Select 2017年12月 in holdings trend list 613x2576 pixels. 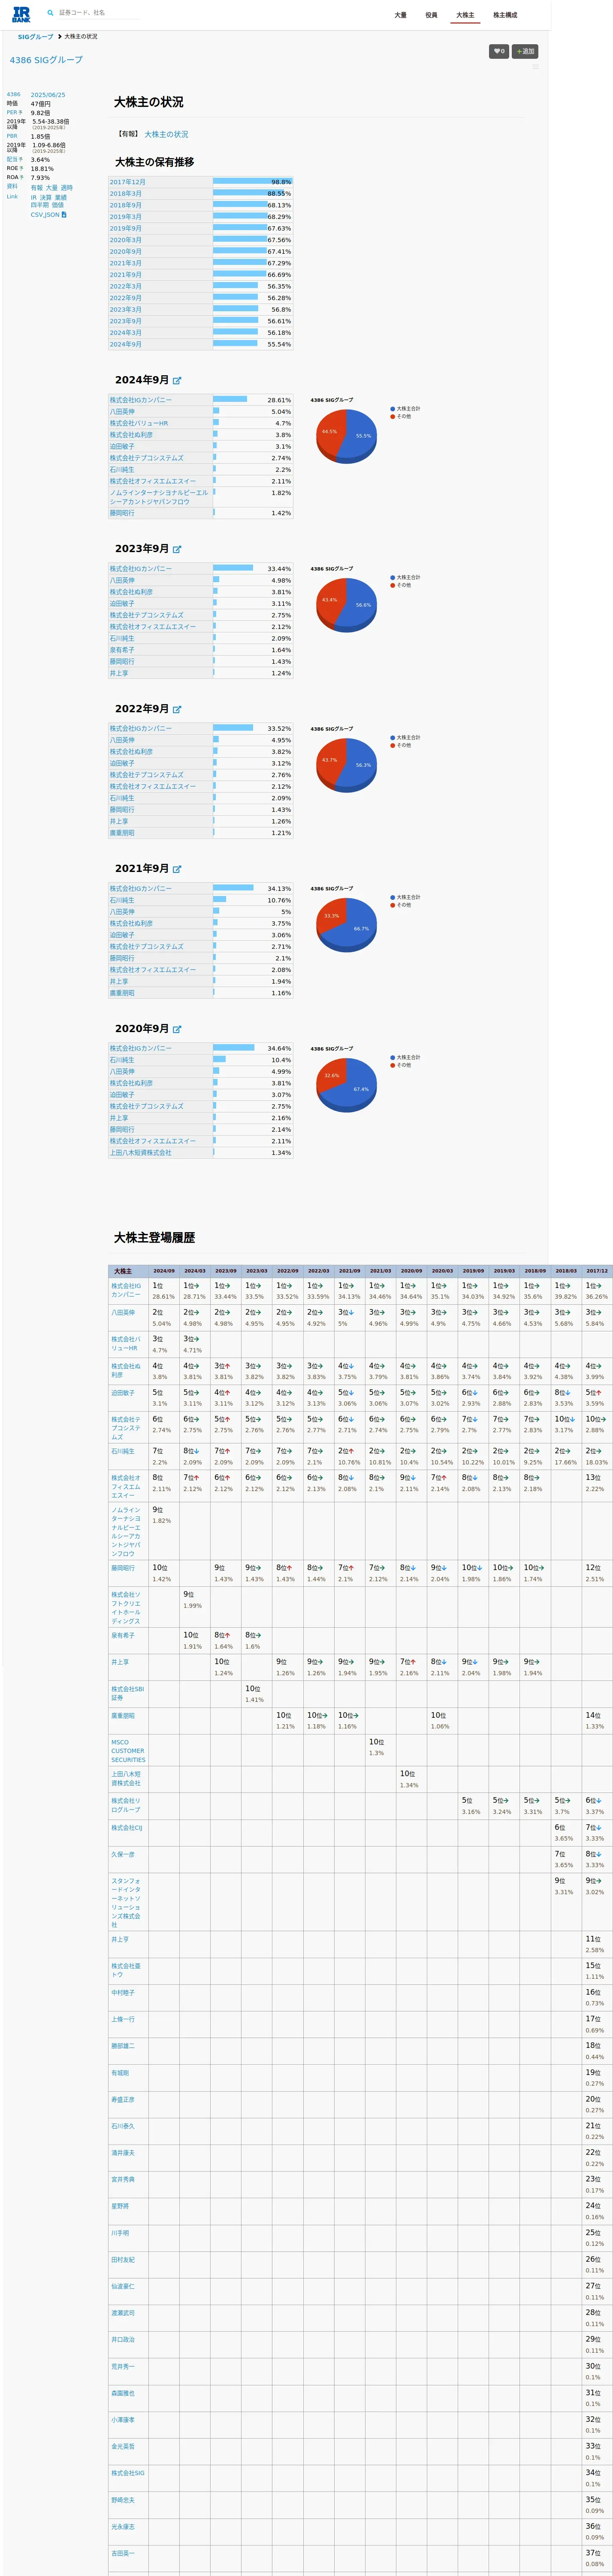pos(128,182)
